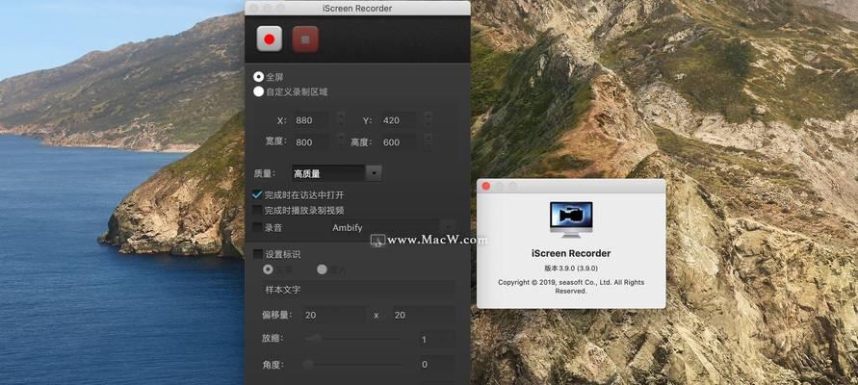Click the arrow of the Ambify dropdown

448,227
